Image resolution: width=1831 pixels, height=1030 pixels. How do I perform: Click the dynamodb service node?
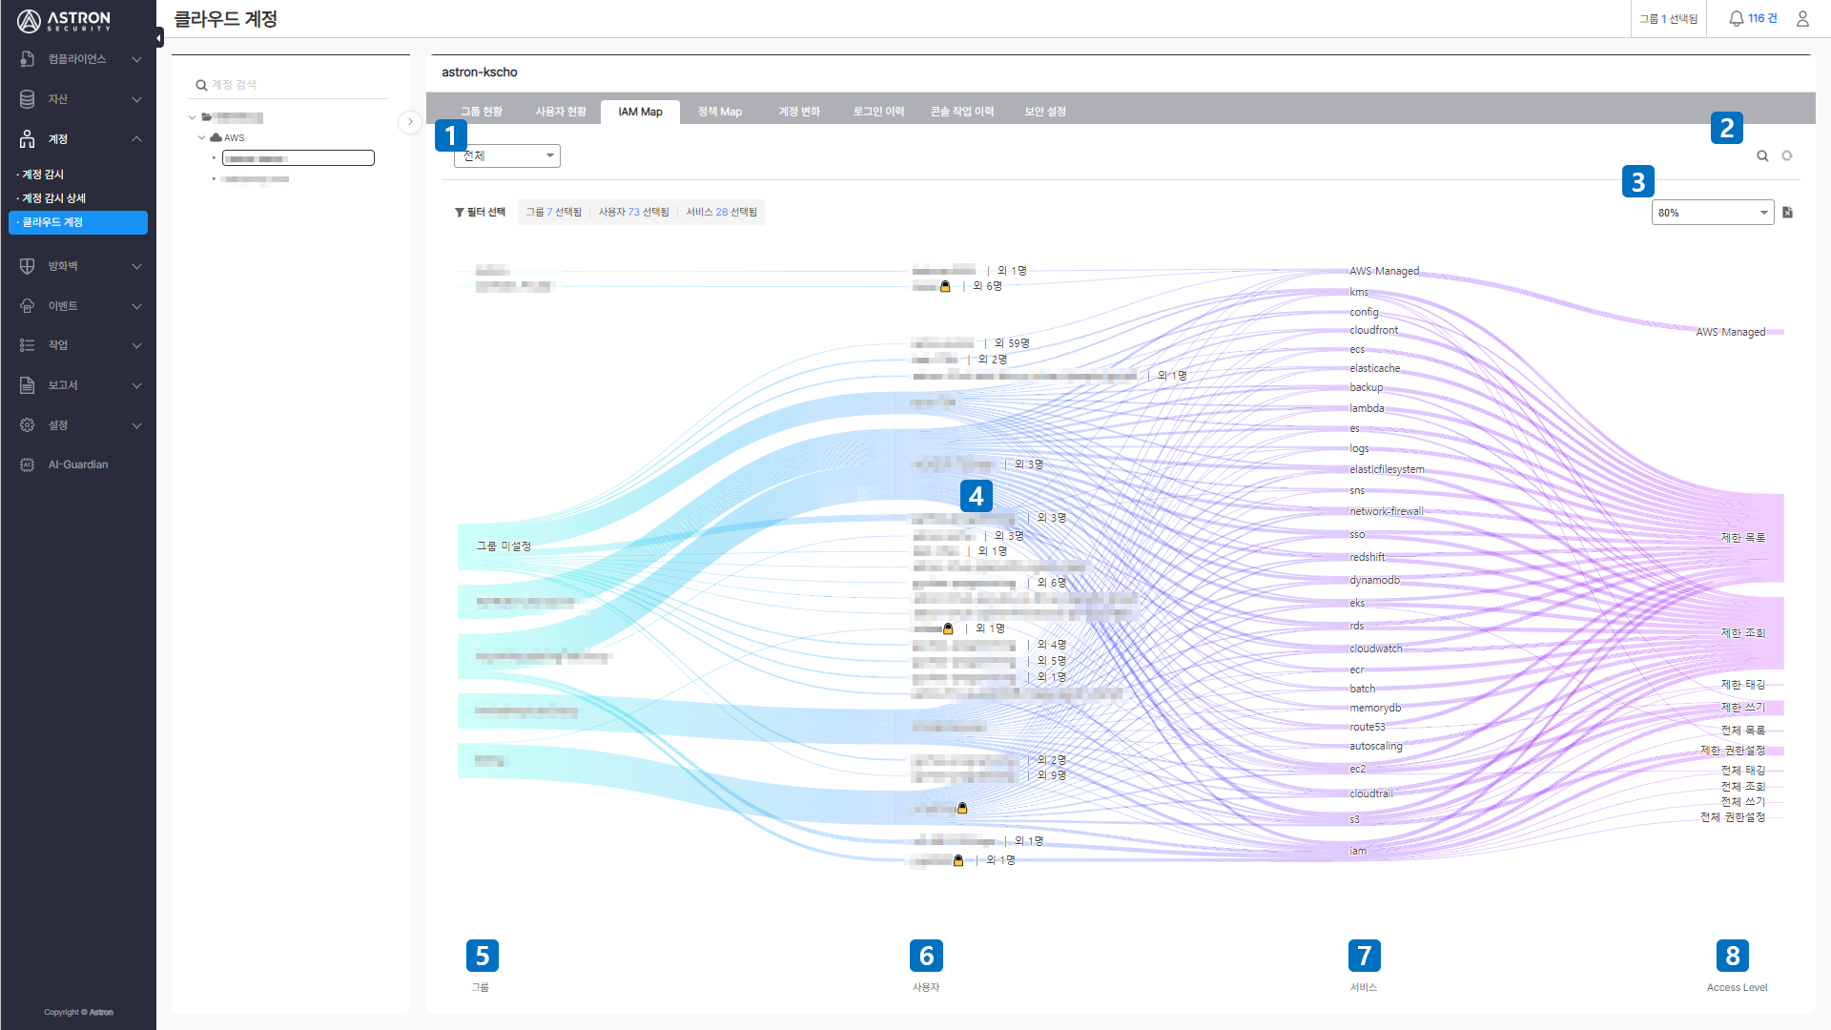1375,580
